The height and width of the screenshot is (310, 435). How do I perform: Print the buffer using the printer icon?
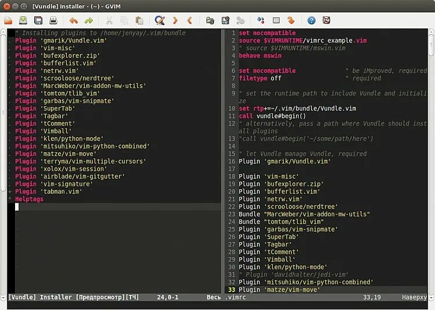[53, 20]
